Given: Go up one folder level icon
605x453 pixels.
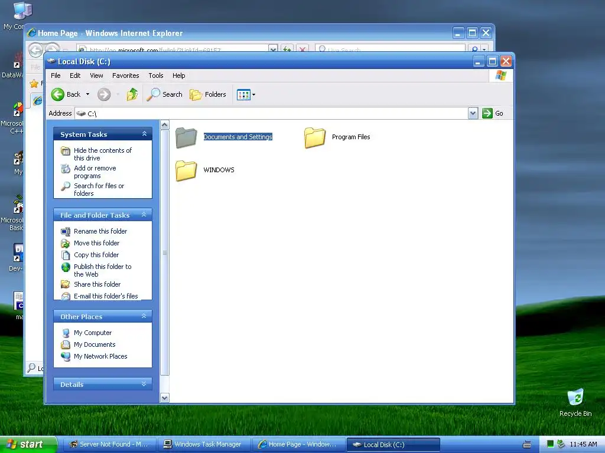Looking at the screenshot, I should point(132,94).
